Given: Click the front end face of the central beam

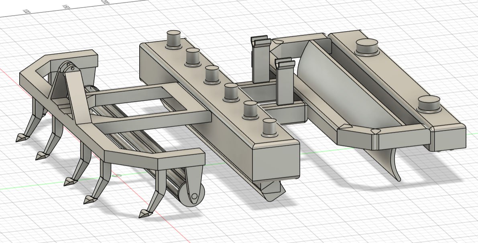Looking at the screenshot, I should pyautogui.click(x=276, y=162).
